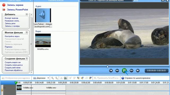170x95 pixels.
Task: Jump to the end of the video
Action: pyautogui.click(x=138, y=70)
